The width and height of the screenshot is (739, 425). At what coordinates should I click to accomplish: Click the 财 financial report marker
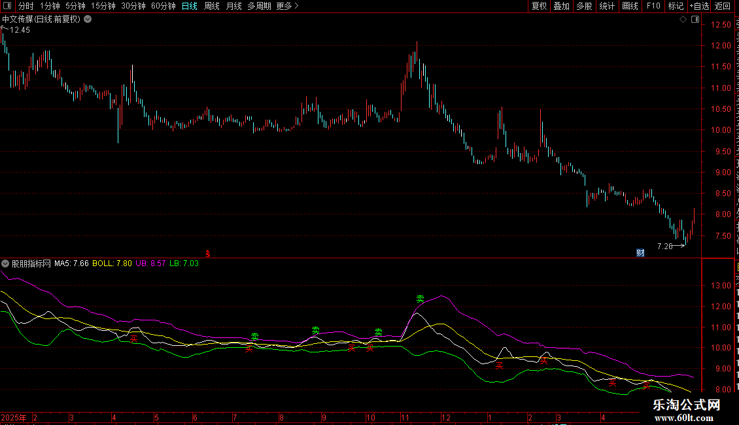coord(640,253)
